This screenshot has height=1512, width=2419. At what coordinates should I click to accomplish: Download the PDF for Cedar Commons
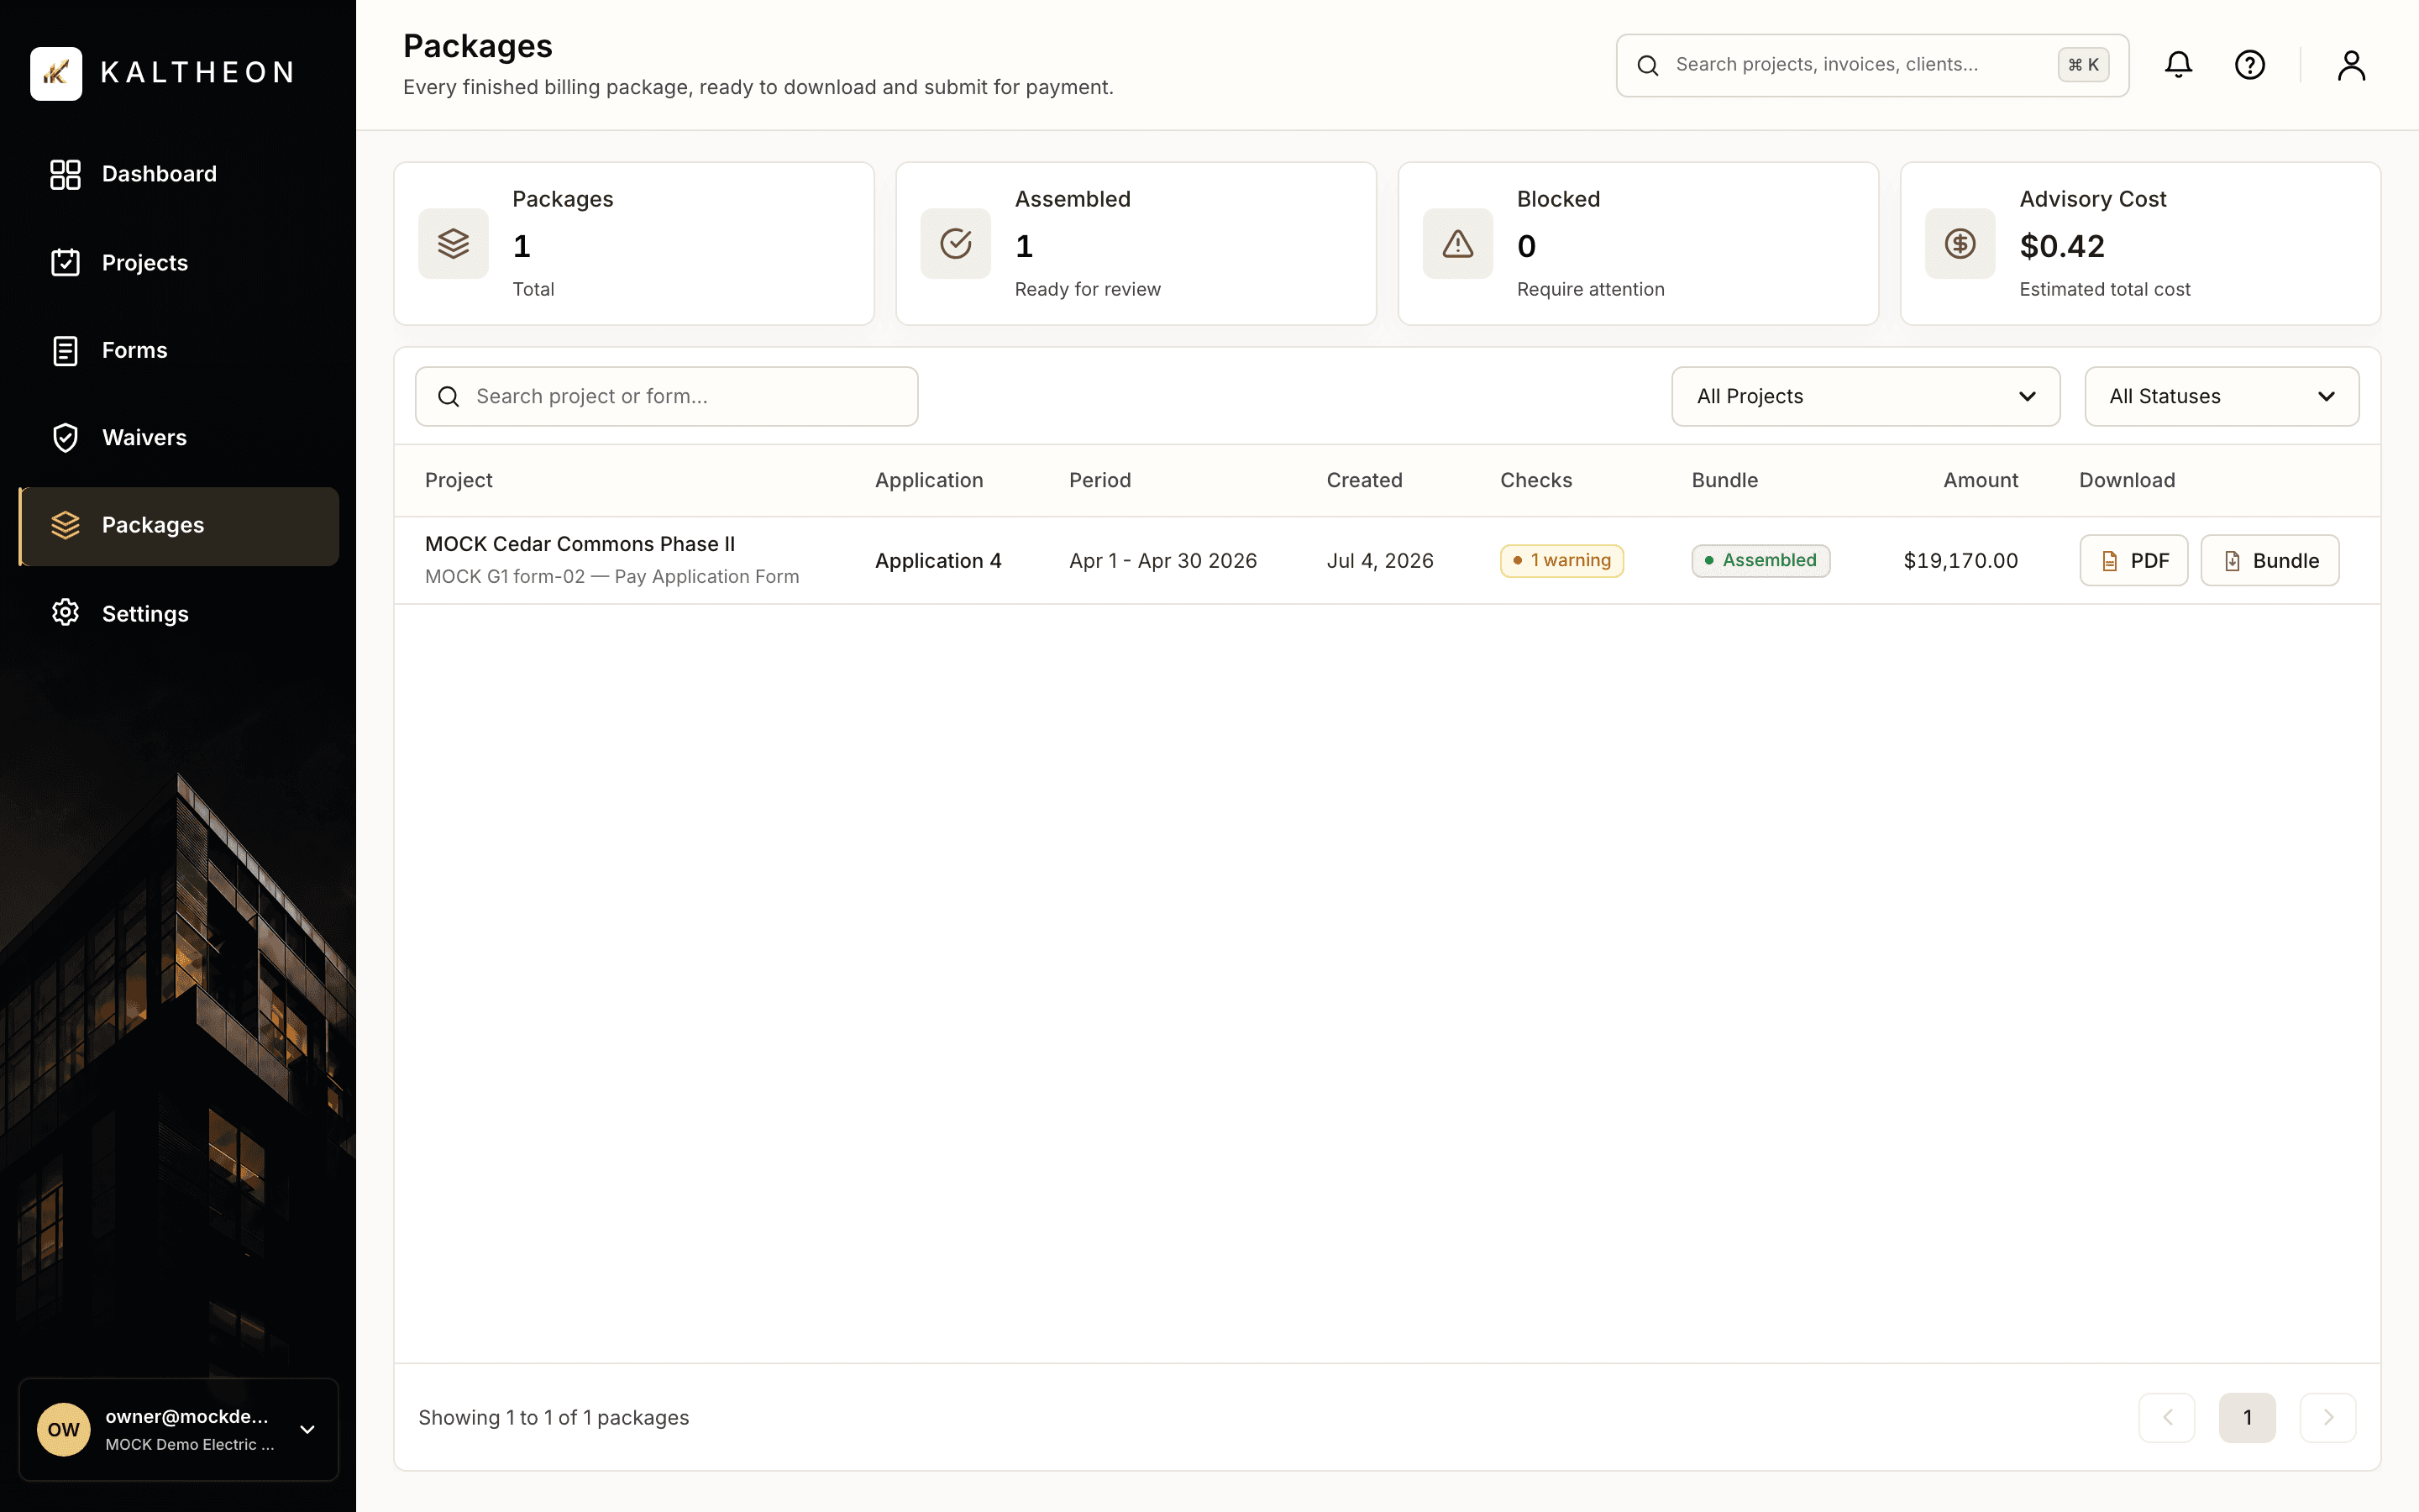tap(2133, 560)
